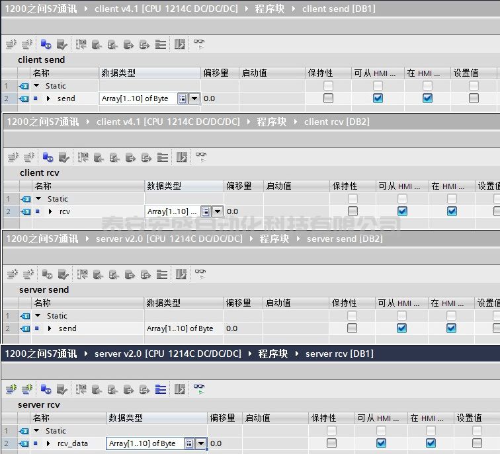The height and width of the screenshot is (454, 500).
Task: Click Add row icon in server rcv toolbar
Action: point(26,390)
